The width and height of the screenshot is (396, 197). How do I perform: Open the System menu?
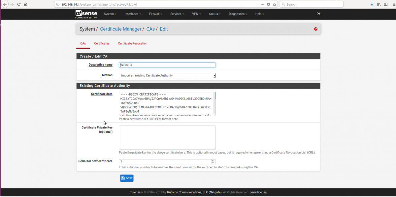click(x=110, y=14)
